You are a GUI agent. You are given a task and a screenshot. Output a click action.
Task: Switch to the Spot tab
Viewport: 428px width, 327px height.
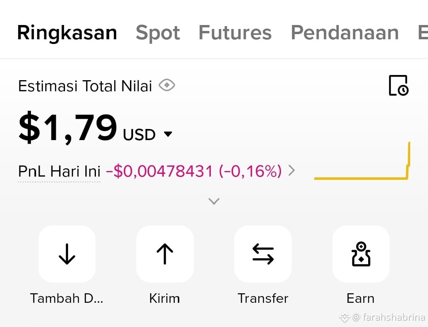click(158, 33)
